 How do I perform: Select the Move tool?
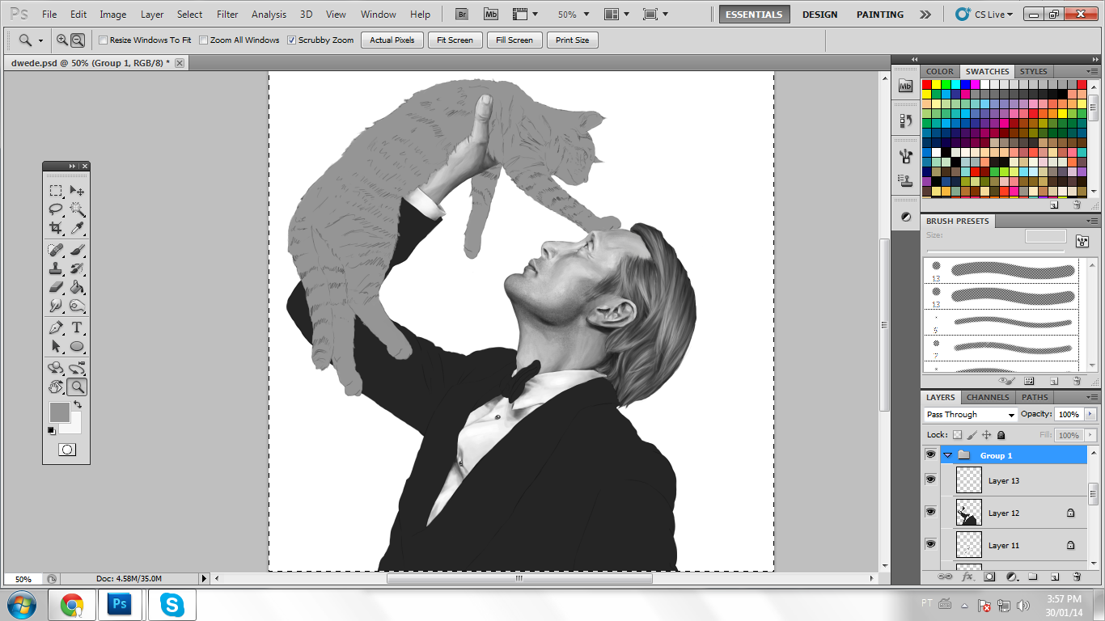coord(77,191)
